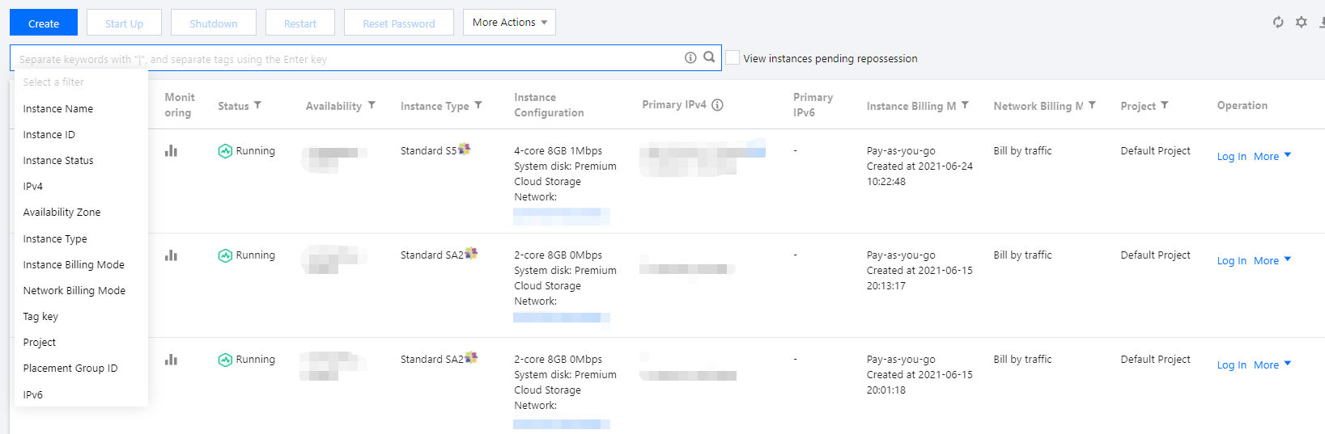Open monitoring chart for Standard S5 instance
The image size is (1325, 434).
pyautogui.click(x=171, y=151)
